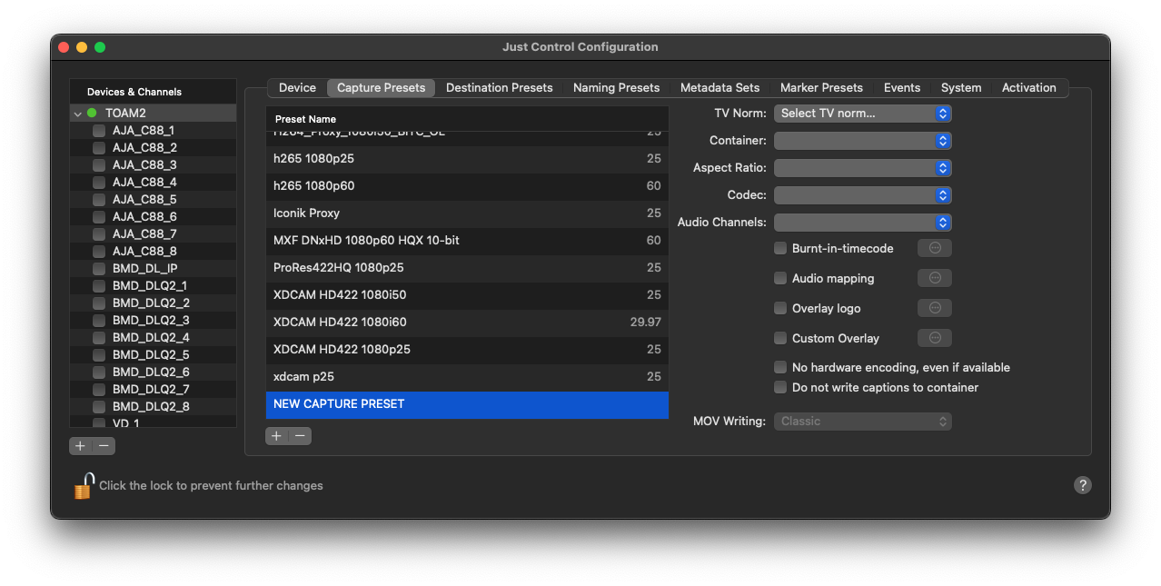Toggle the Overlay logo checkbox
The width and height of the screenshot is (1161, 586).
[x=780, y=308]
